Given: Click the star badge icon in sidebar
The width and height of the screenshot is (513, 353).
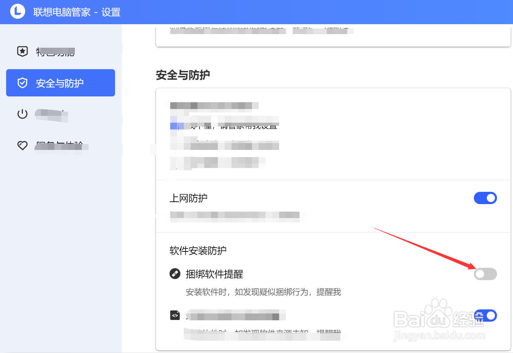Looking at the screenshot, I should click(x=22, y=51).
